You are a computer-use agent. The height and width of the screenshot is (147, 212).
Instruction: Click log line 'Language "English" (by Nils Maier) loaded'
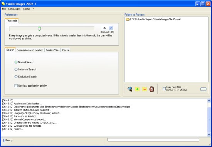coord(32,113)
